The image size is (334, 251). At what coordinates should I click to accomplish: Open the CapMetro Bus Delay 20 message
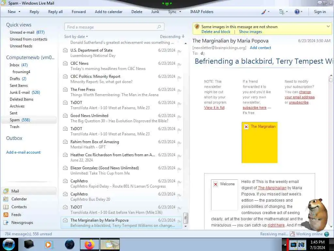coord(121,196)
